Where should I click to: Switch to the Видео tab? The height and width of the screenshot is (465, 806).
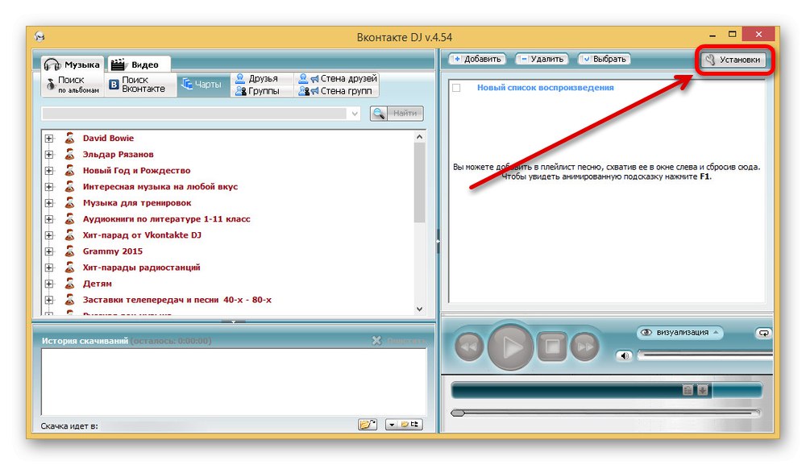point(138,64)
